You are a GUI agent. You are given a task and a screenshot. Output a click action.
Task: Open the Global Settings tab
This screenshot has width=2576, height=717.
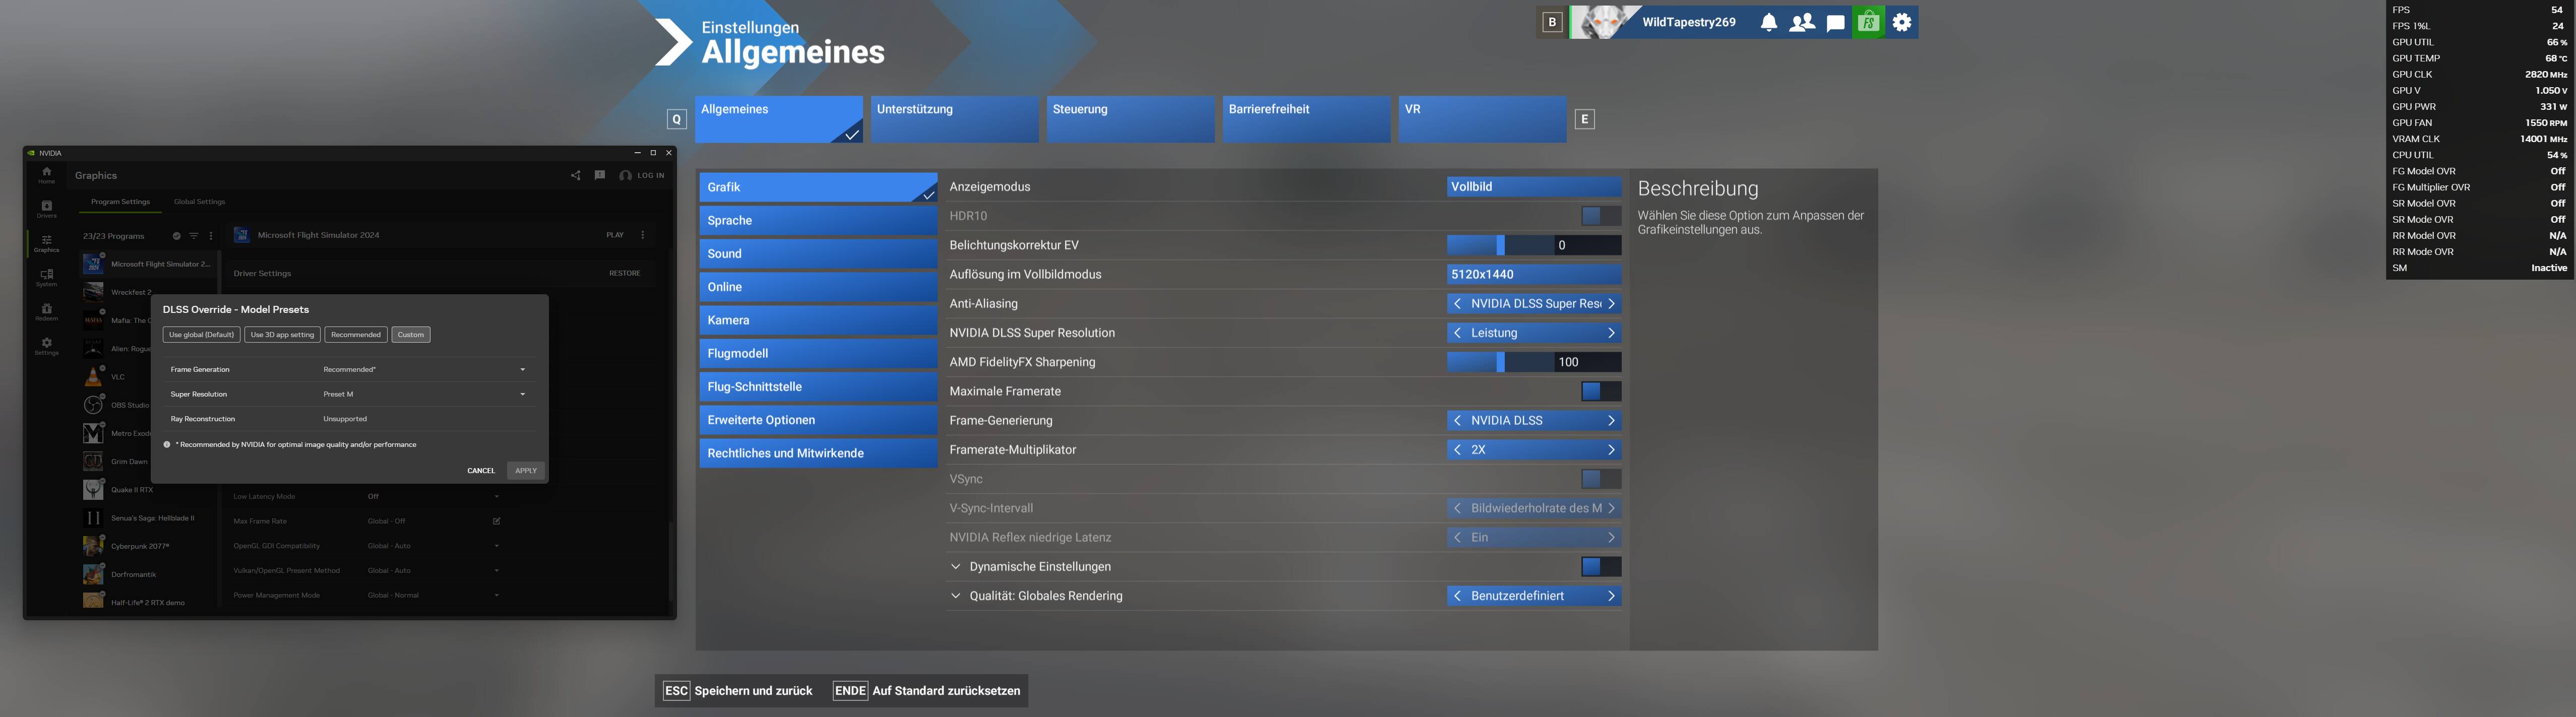click(199, 202)
